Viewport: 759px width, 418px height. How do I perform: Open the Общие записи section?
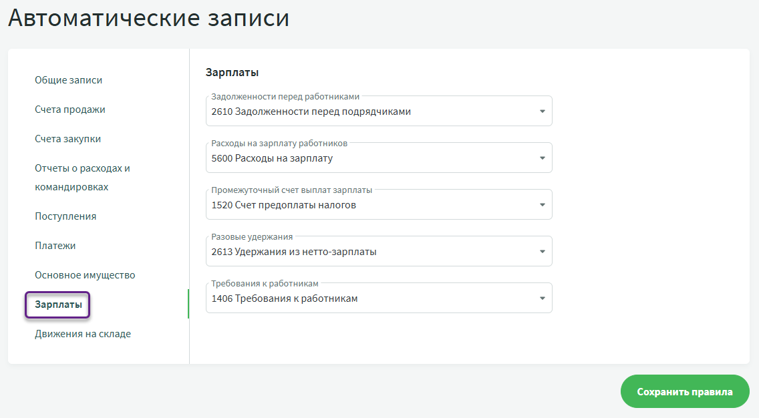(x=68, y=80)
